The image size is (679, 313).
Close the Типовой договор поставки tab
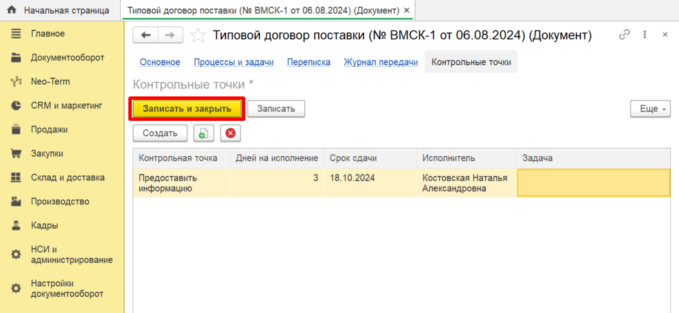point(406,10)
